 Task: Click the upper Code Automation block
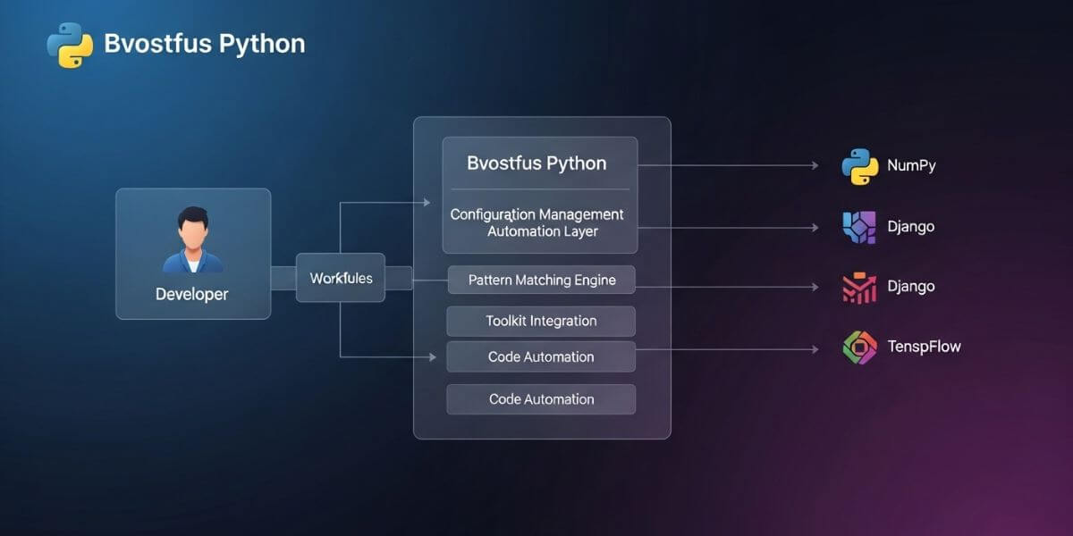point(540,356)
